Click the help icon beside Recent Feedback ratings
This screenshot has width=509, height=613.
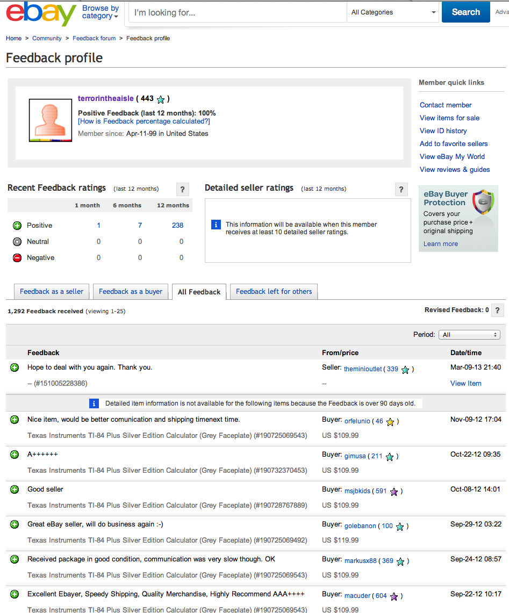point(182,190)
